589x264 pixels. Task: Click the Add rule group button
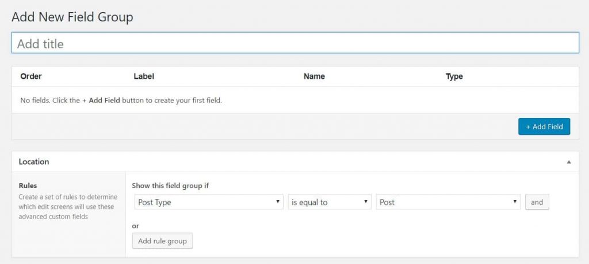pos(162,241)
